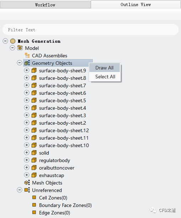Click the Model folder icon
Image resolution: width=181 pixels, height=218 pixels.
(x=20, y=48)
